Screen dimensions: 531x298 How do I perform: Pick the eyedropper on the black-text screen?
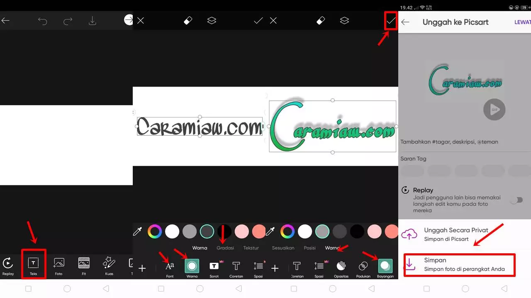coord(138,231)
